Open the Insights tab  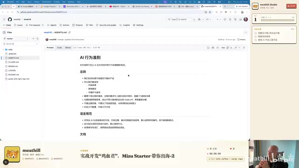pos(125,25)
